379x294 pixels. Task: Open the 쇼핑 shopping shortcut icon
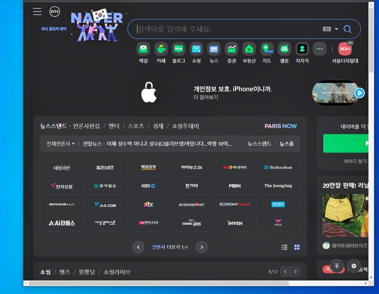pos(196,49)
